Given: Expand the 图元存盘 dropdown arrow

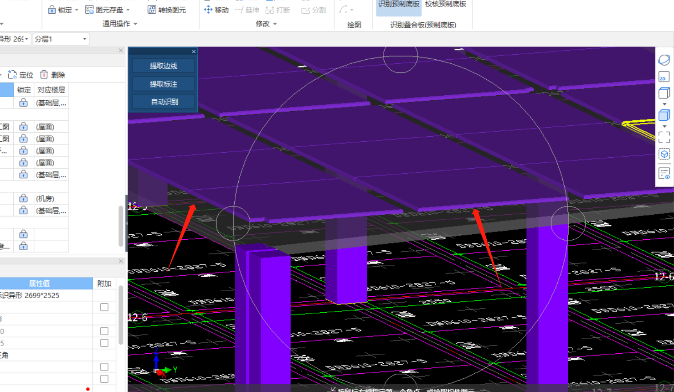Looking at the screenshot, I should [x=128, y=10].
